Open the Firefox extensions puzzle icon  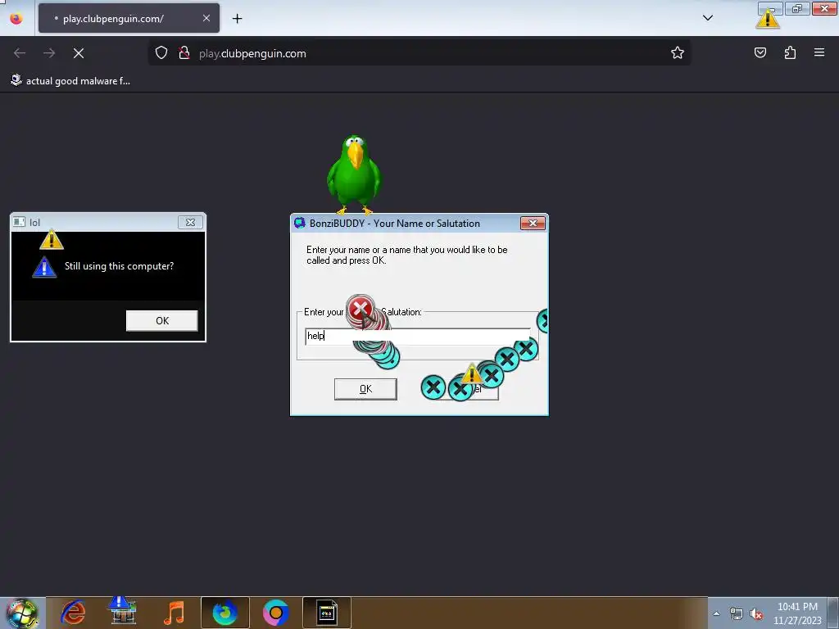coord(790,52)
